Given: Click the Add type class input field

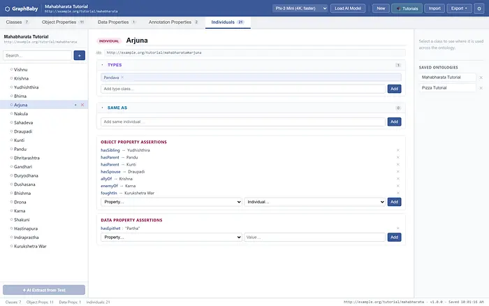Looking at the screenshot, I should (x=243, y=89).
